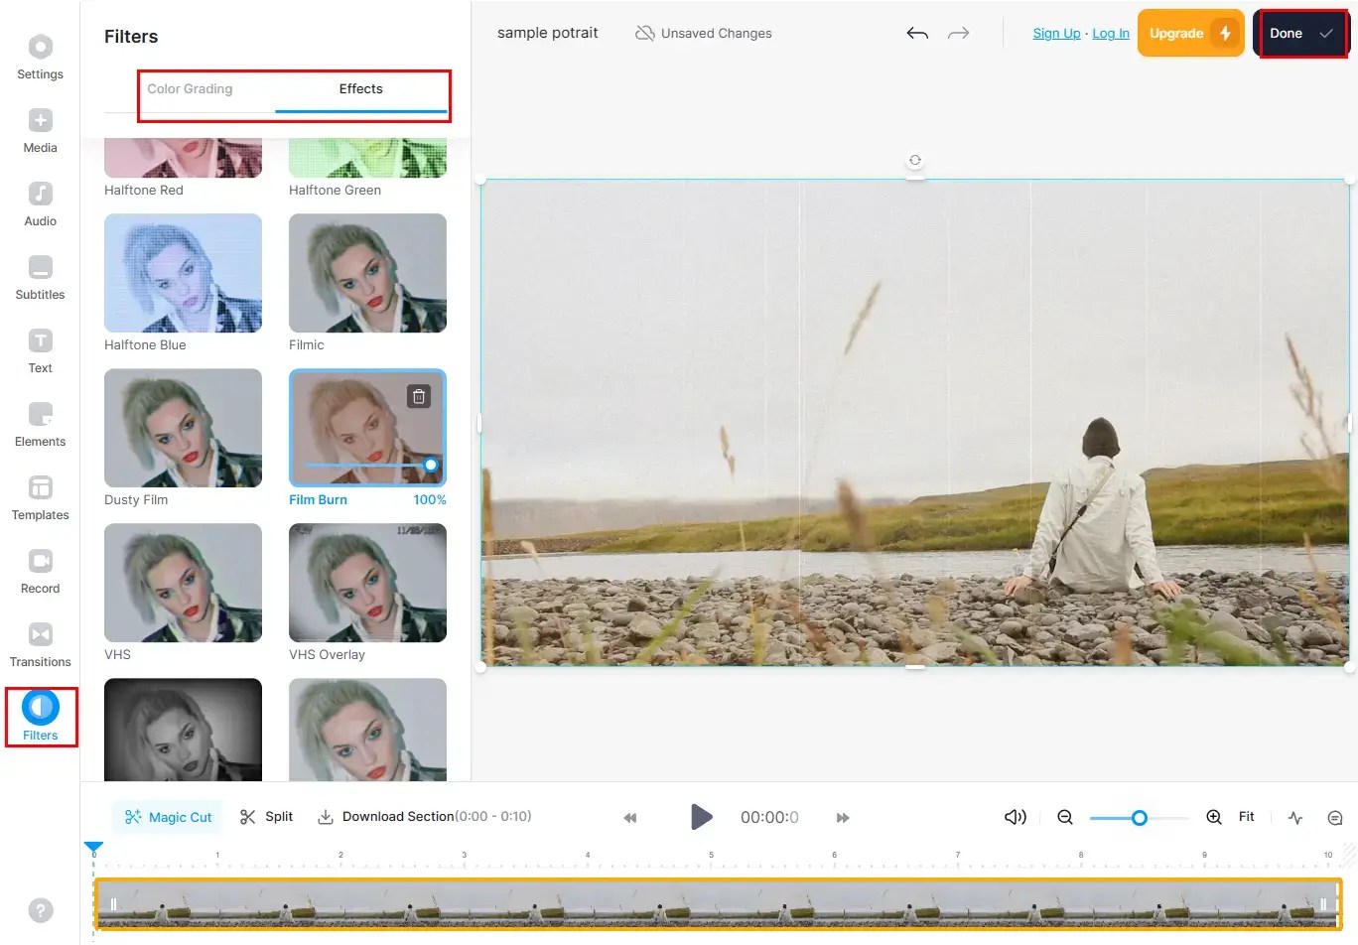
Task: Run Magic Cut on the clip
Action: tap(167, 816)
